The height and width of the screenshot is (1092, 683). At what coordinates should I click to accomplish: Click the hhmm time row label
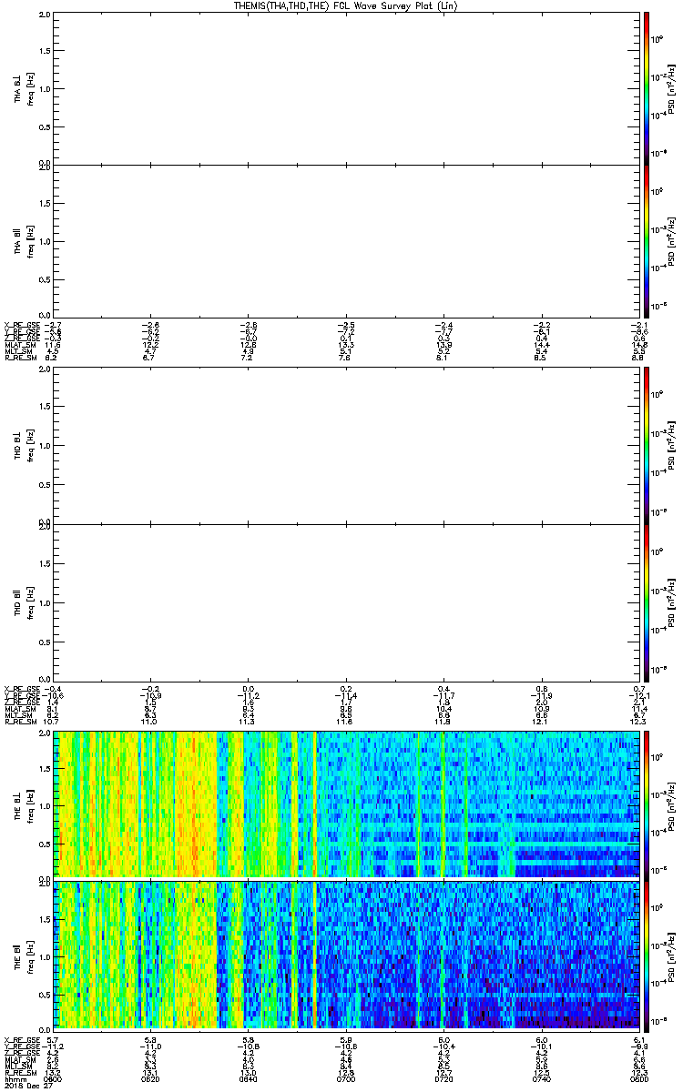[x=14, y=1080]
